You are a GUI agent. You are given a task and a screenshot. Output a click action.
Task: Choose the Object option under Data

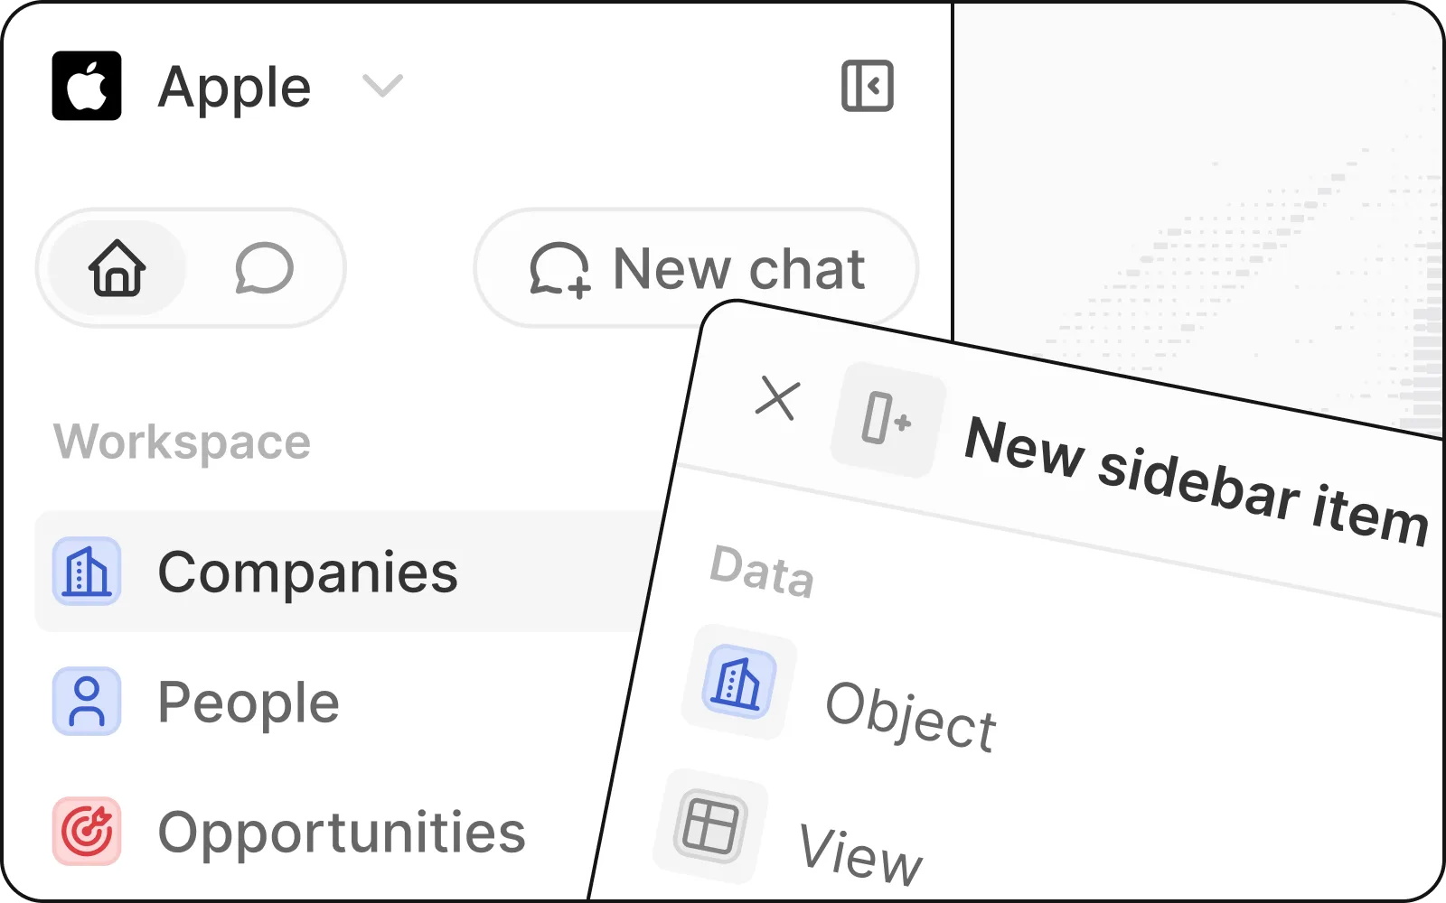(x=910, y=716)
